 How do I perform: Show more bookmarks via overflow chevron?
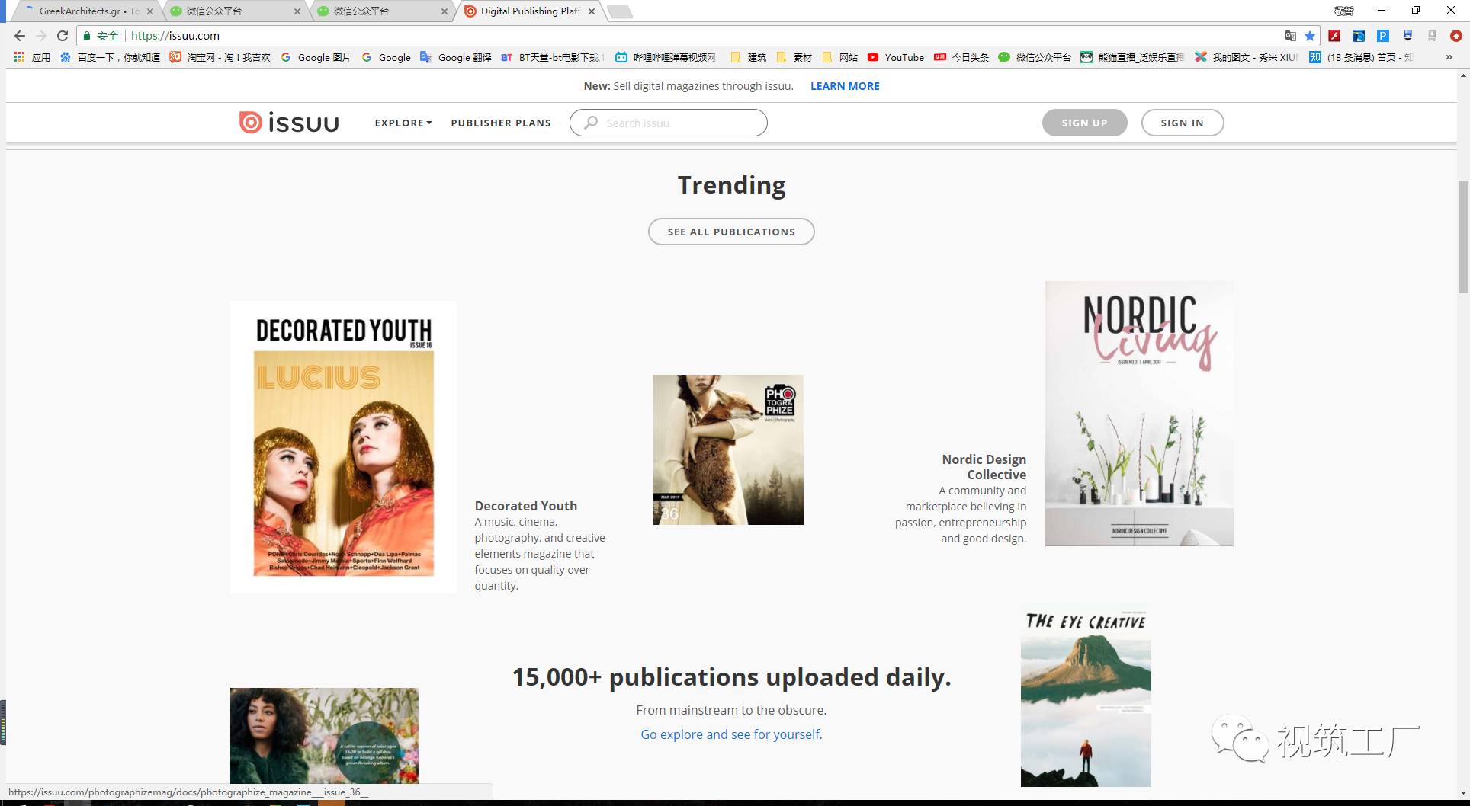pyautogui.click(x=1449, y=57)
